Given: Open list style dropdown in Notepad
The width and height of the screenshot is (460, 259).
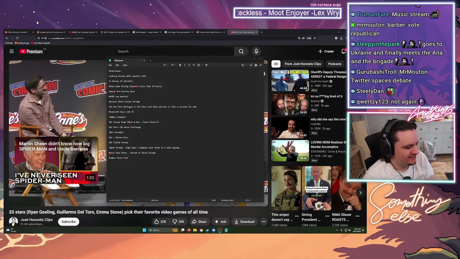Looking at the screenshot, I should coord(174,65).
